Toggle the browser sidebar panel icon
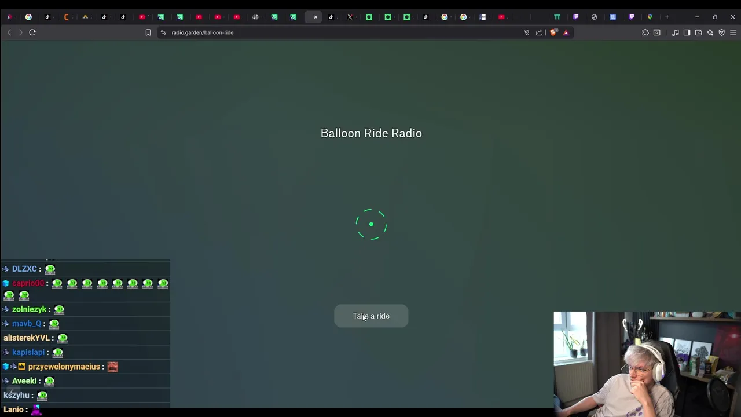The width and height of the screenshot is (741, 417). (x=687, y=32)
